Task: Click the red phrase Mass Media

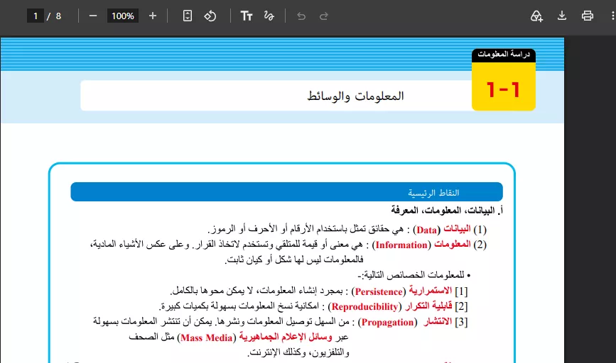Action: [x=207, y=338]
